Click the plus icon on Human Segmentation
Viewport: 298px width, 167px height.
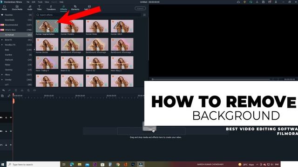pos(56,30)
